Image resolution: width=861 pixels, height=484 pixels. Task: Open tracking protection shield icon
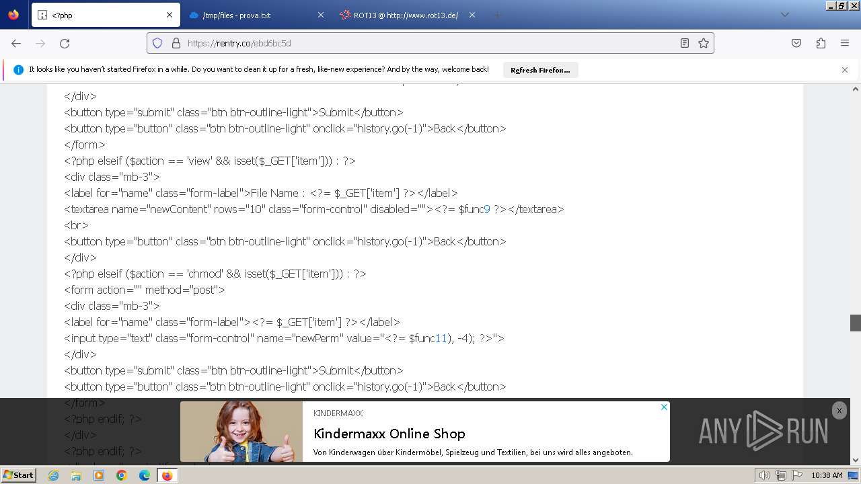[157, 43]
